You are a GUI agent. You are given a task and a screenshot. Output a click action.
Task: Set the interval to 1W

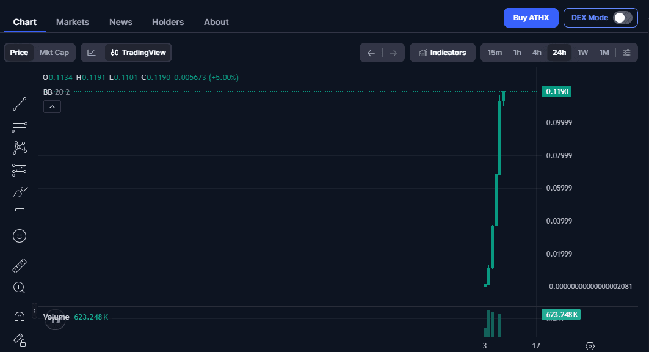[583, 53]
